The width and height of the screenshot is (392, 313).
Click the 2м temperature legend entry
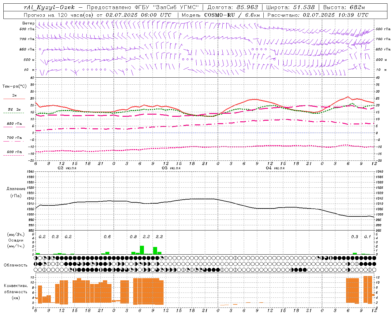click(x=14, y=95)
